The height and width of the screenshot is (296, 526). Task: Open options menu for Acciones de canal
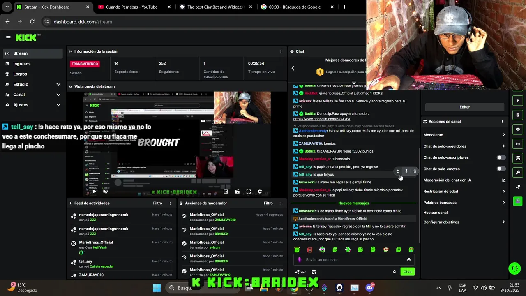(502, 122)
